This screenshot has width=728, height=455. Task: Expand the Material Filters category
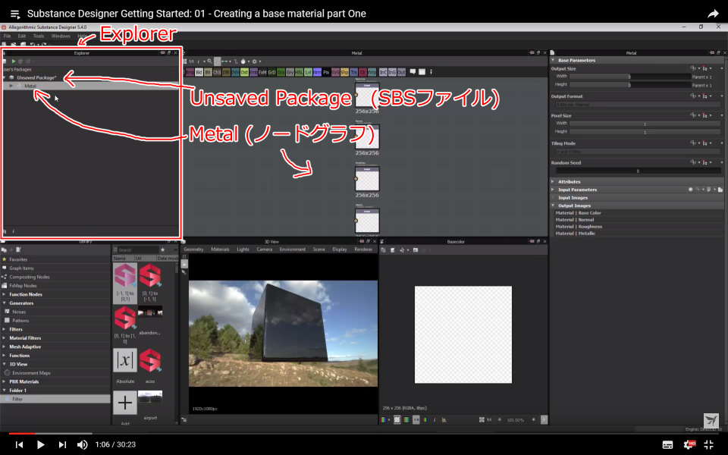[5, 338]
